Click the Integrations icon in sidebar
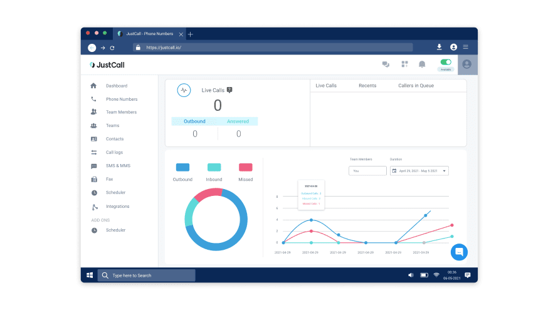This screenshot has height=313, width=558. click(94, 207)
